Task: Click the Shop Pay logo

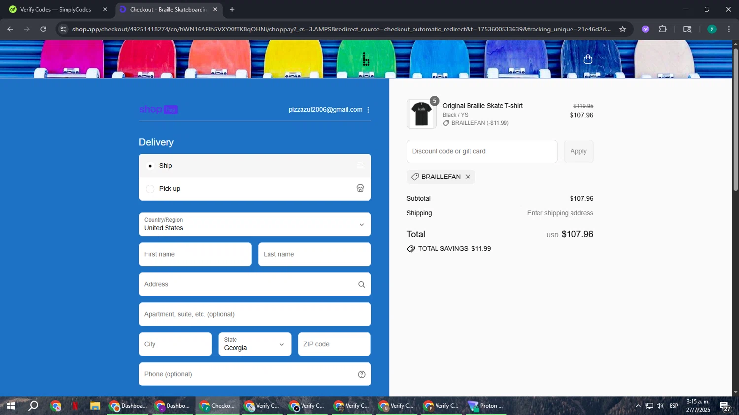Action: (x=159, y=109)
